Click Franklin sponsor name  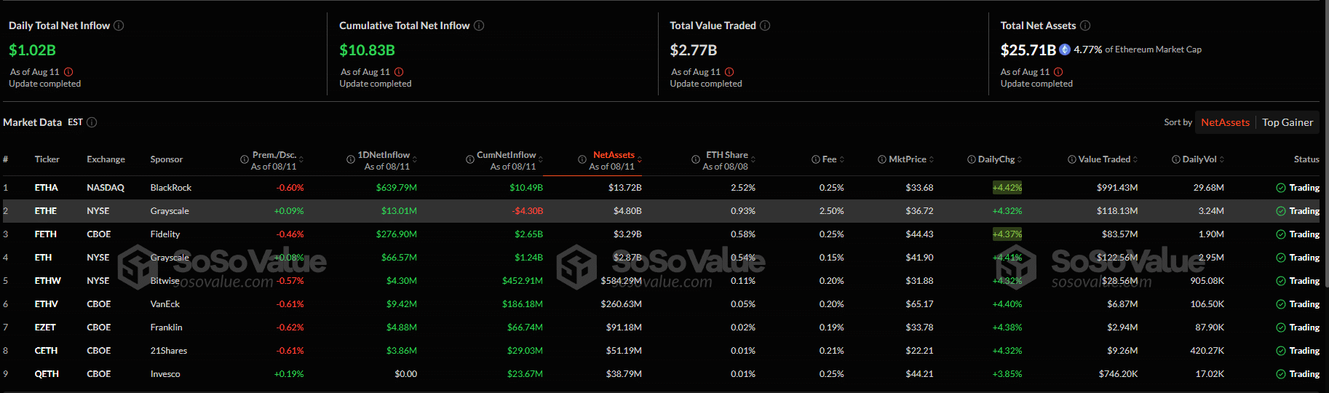(x=167, y=327)
